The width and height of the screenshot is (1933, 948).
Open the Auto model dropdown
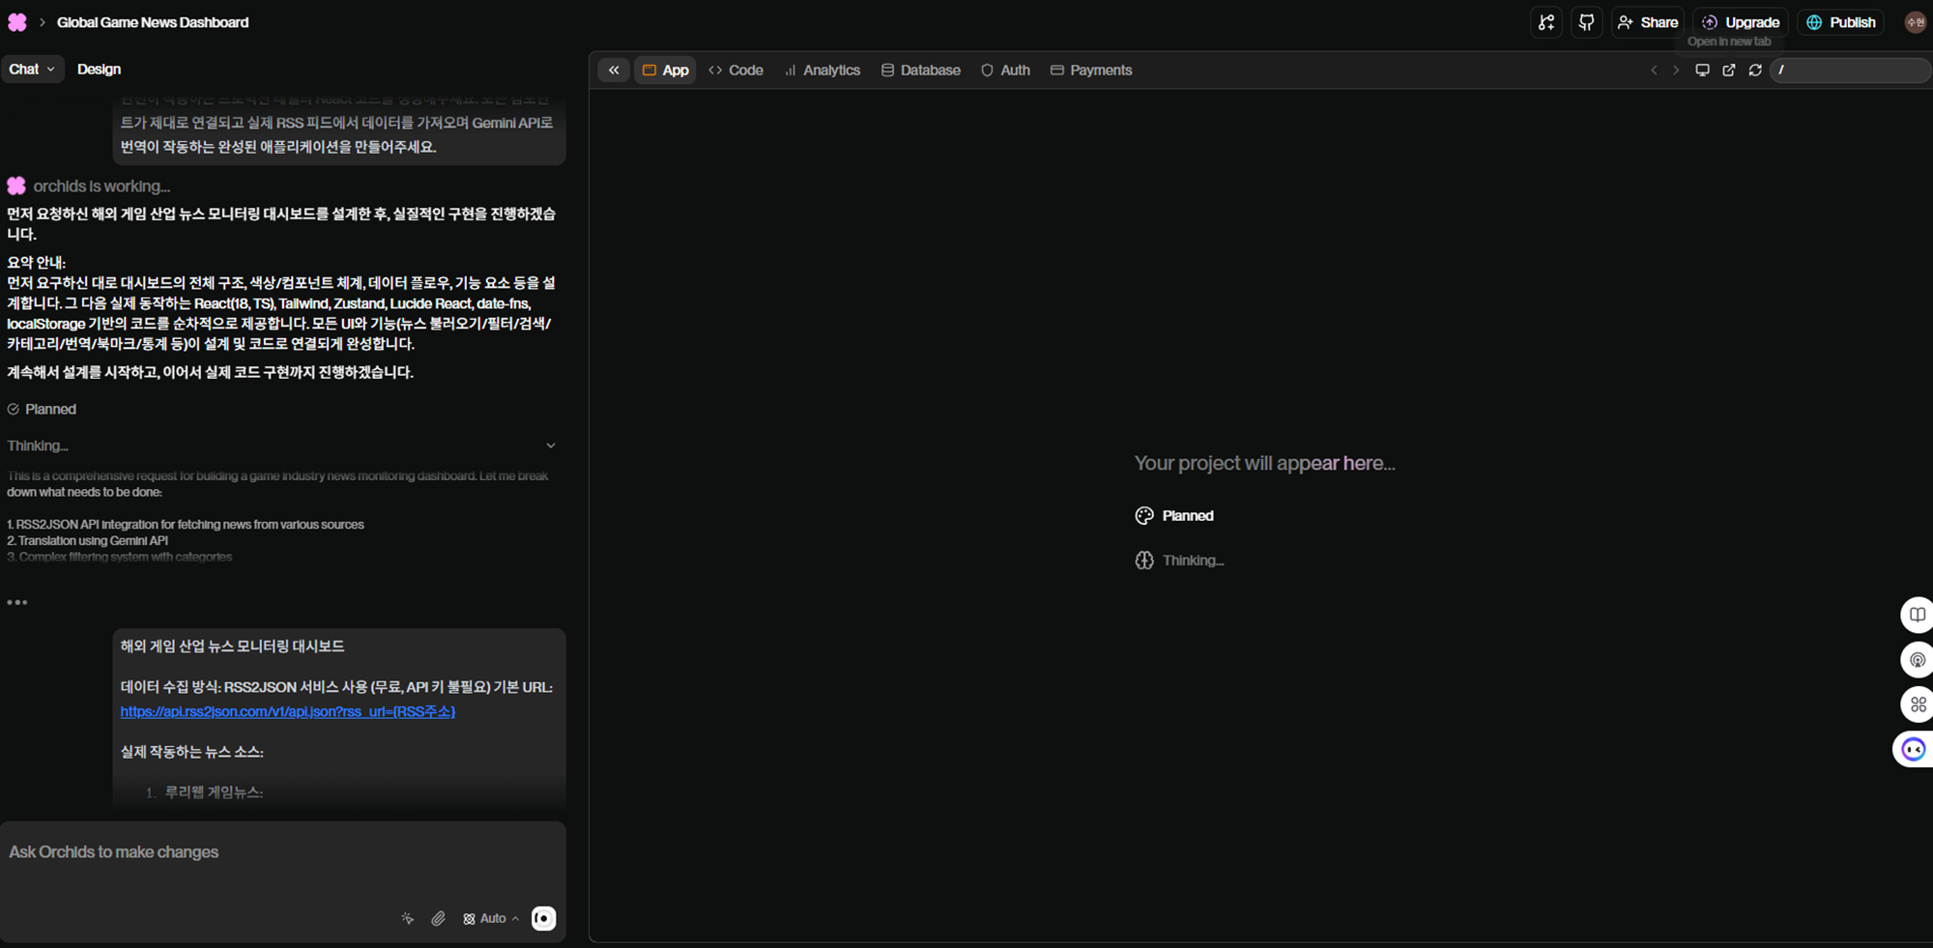(x=491, y=918)
